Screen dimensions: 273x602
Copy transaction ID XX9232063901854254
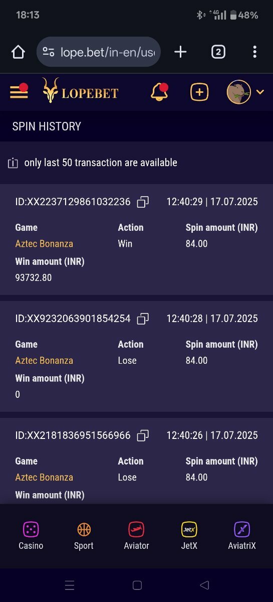tap(143, 319)
